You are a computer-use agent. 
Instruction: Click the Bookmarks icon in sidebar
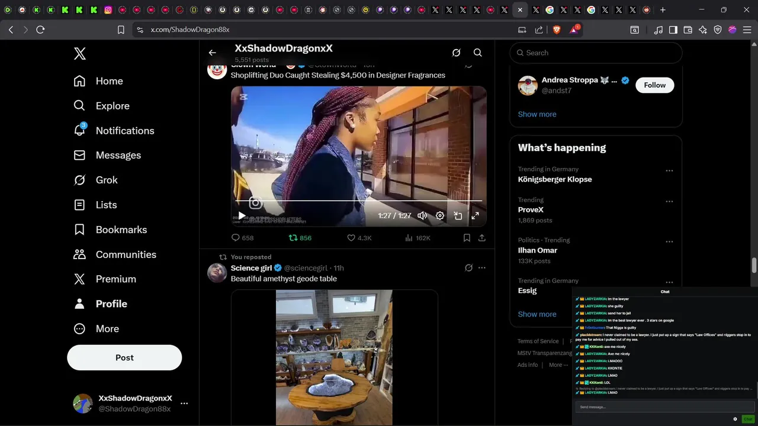pyautogui.click(x=79, y=230)
